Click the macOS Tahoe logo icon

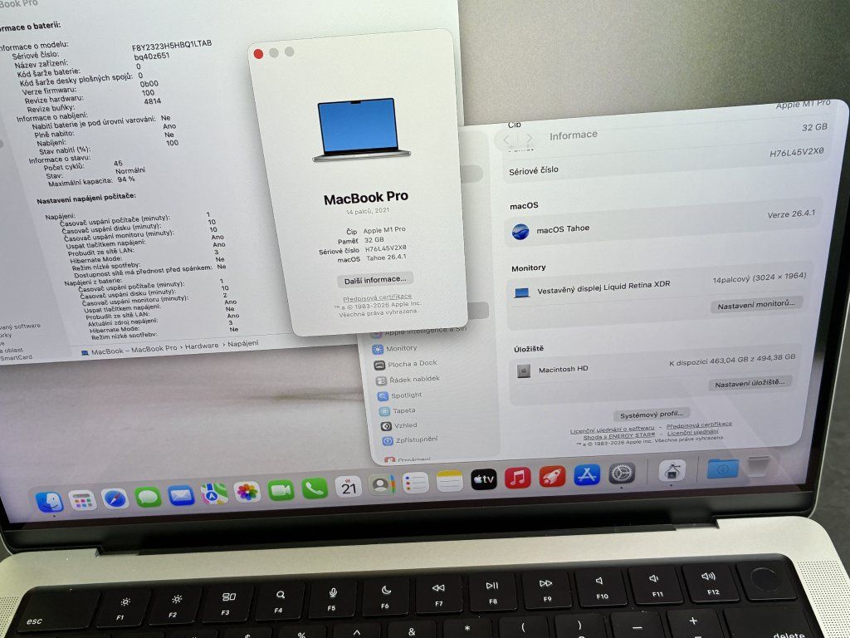point(520,232)
